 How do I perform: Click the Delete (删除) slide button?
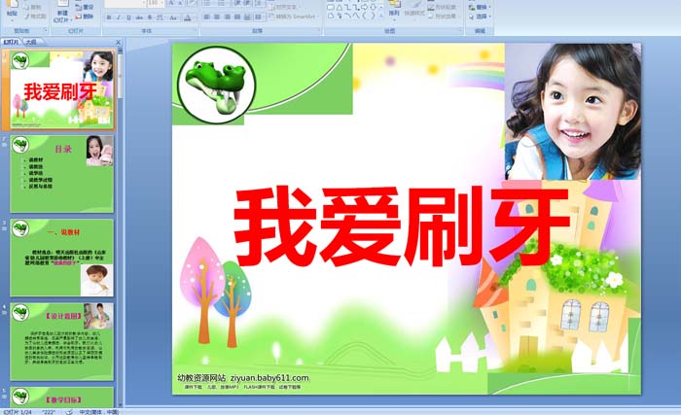point(85,17)
